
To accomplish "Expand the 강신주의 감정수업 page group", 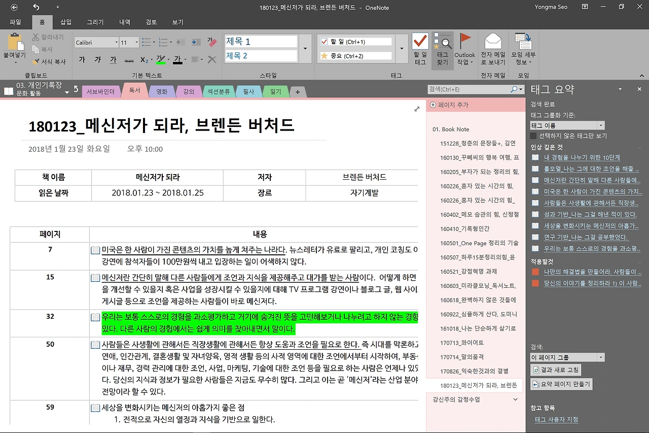I will coord(516,399).
